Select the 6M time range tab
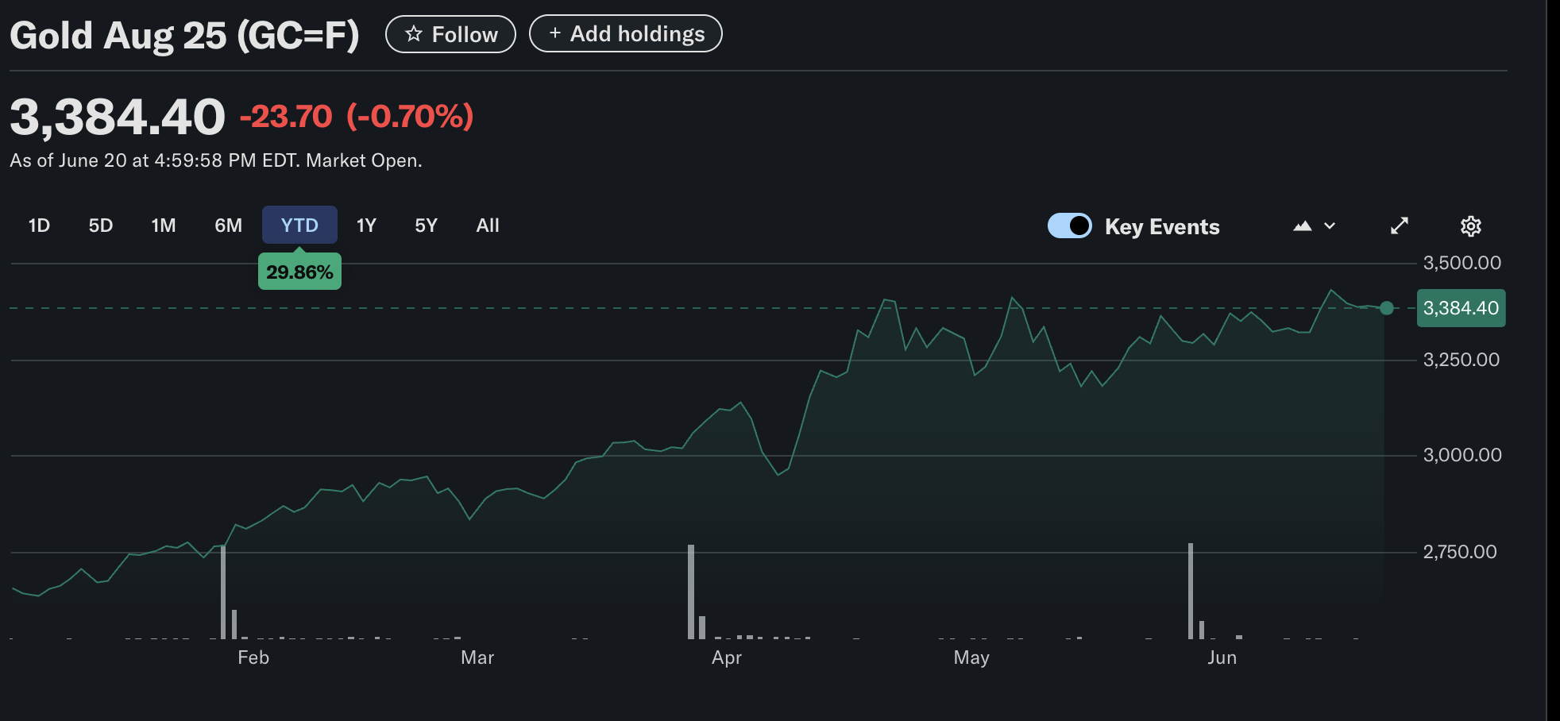This screenshot has height=721, width=1560. 229,226
